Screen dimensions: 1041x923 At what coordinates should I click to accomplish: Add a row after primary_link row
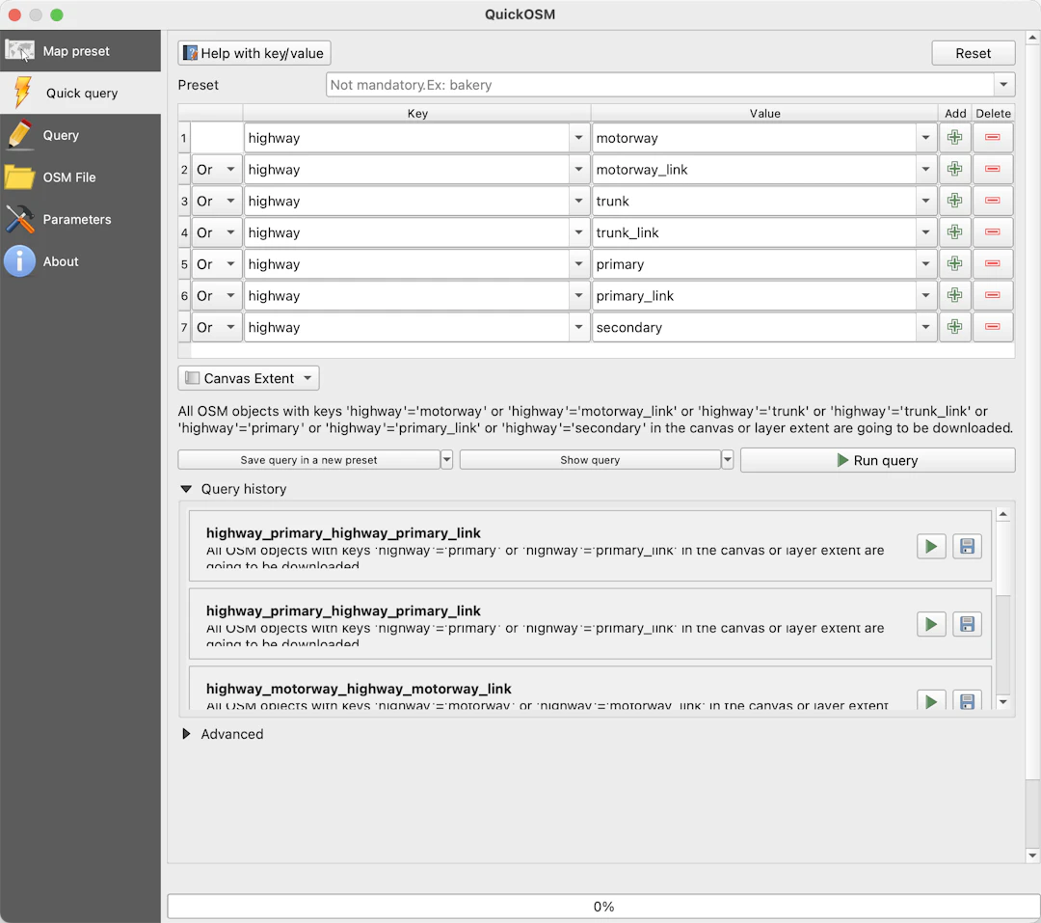954,295
